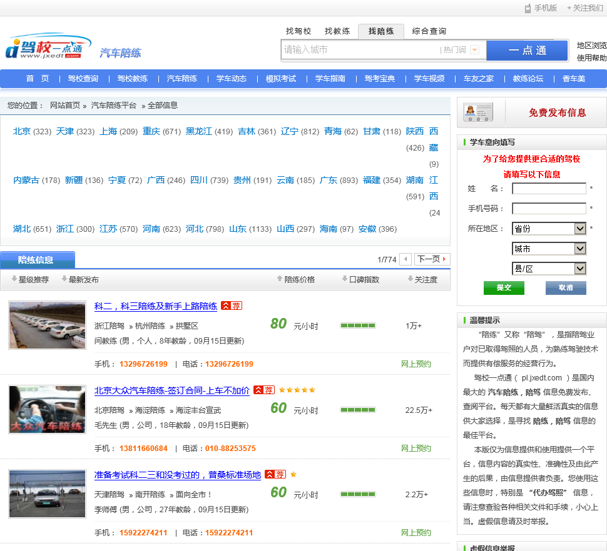Viewport: 607px width, 551px height.
Task: Open the 省份 province dropdown
Action: [549, 229]
